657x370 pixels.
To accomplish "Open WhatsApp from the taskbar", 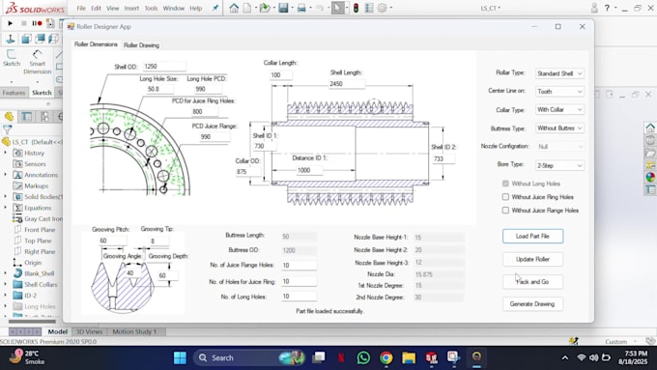I will coord(363,357).
